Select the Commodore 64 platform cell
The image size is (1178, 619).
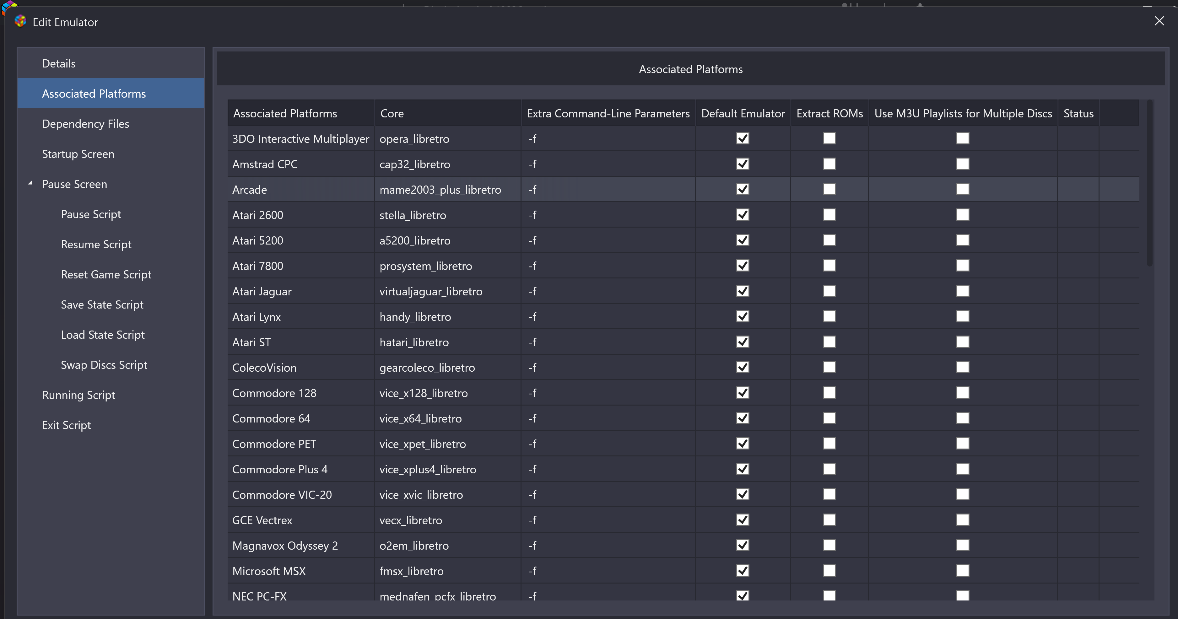[x=301, y=418]
